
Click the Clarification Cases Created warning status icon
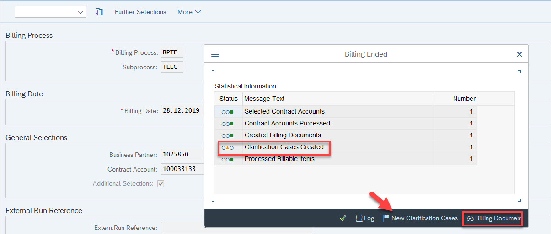click(x=228, y=147)
